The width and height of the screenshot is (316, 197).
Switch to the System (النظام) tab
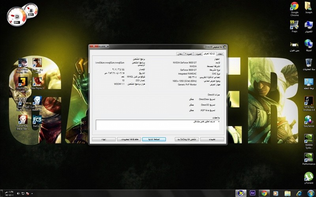220,54
